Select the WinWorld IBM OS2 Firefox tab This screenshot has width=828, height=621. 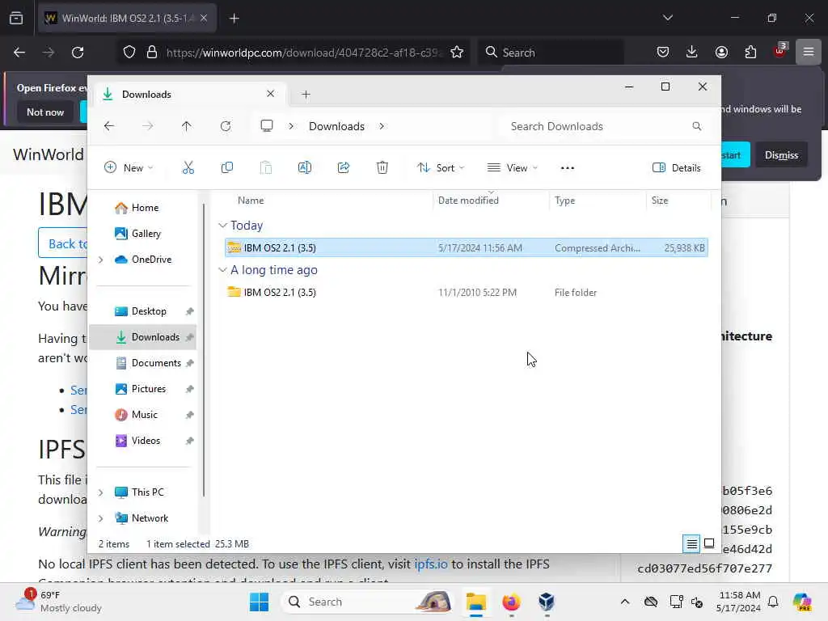click(127, 18)
